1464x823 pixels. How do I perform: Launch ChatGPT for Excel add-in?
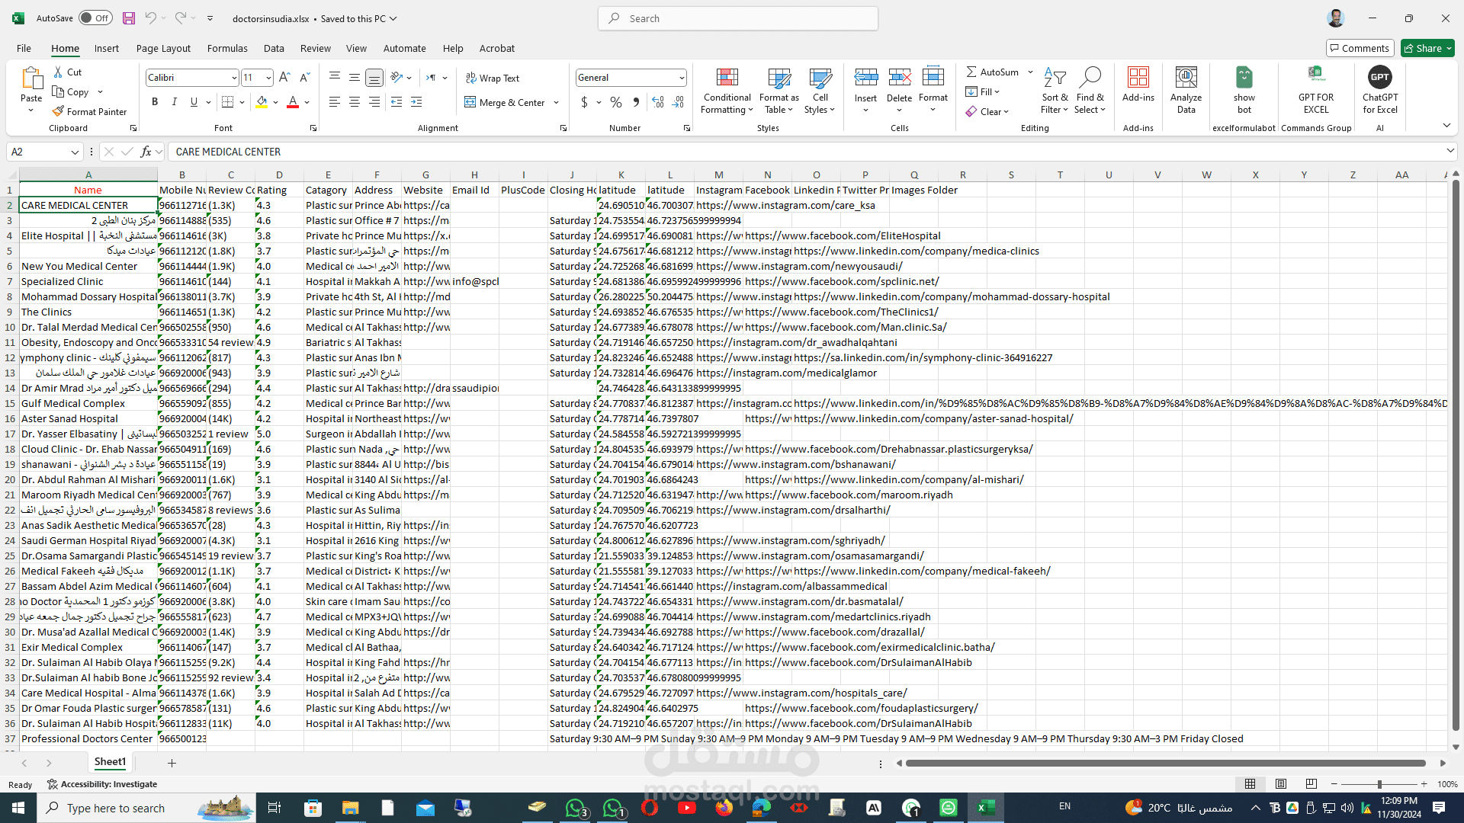pos(1379,90)
